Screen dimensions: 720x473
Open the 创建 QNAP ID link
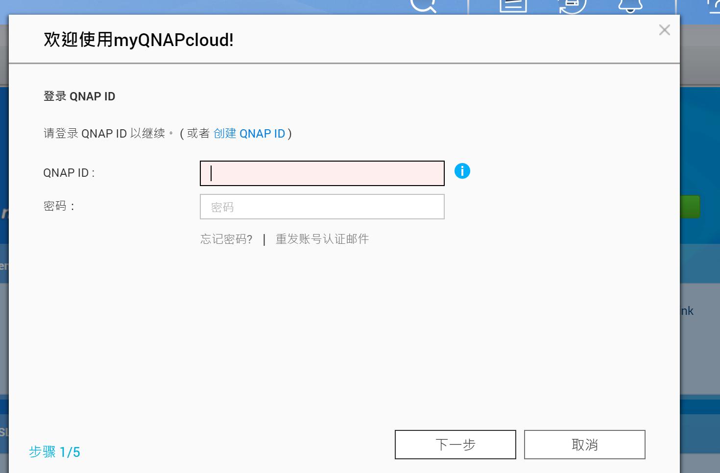click(249, 133)
